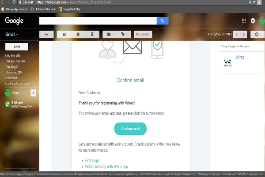Open Hộp thư đến folder
This screenshot has height=177, width=265.
(x=13, y=55)
